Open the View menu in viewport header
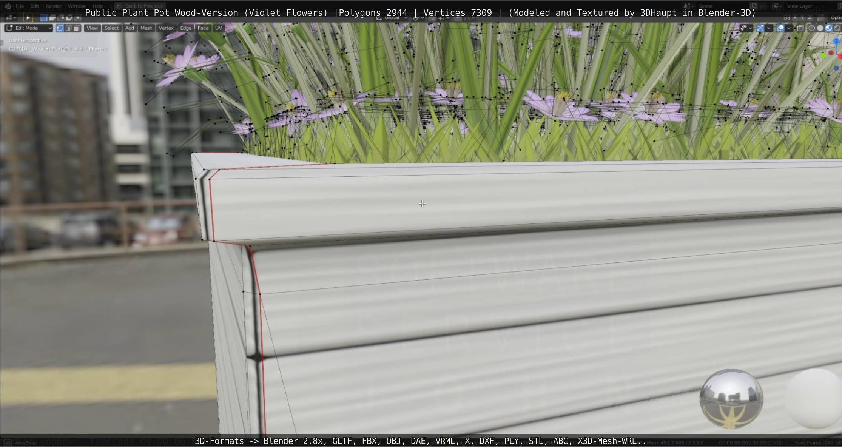Viewport: 842px width, 447px height. (x=92, y=28)
